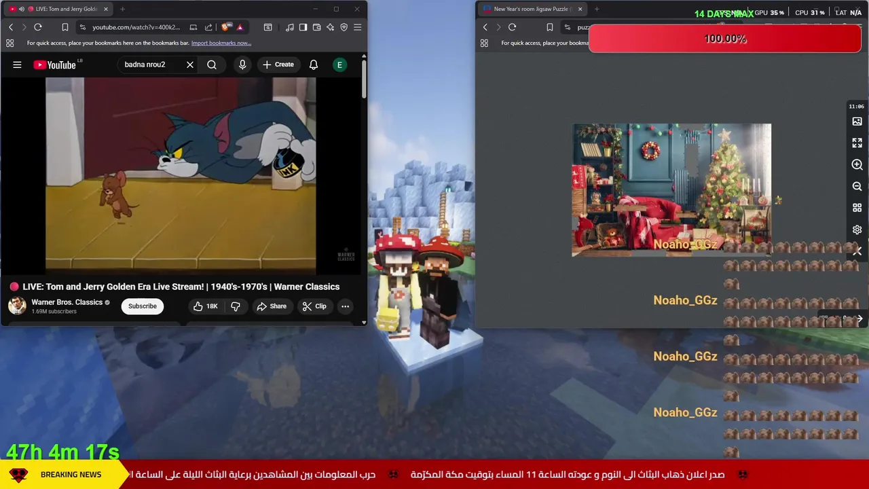Subscribe to Warner Bros. Classics

click(x=143, y=306)
